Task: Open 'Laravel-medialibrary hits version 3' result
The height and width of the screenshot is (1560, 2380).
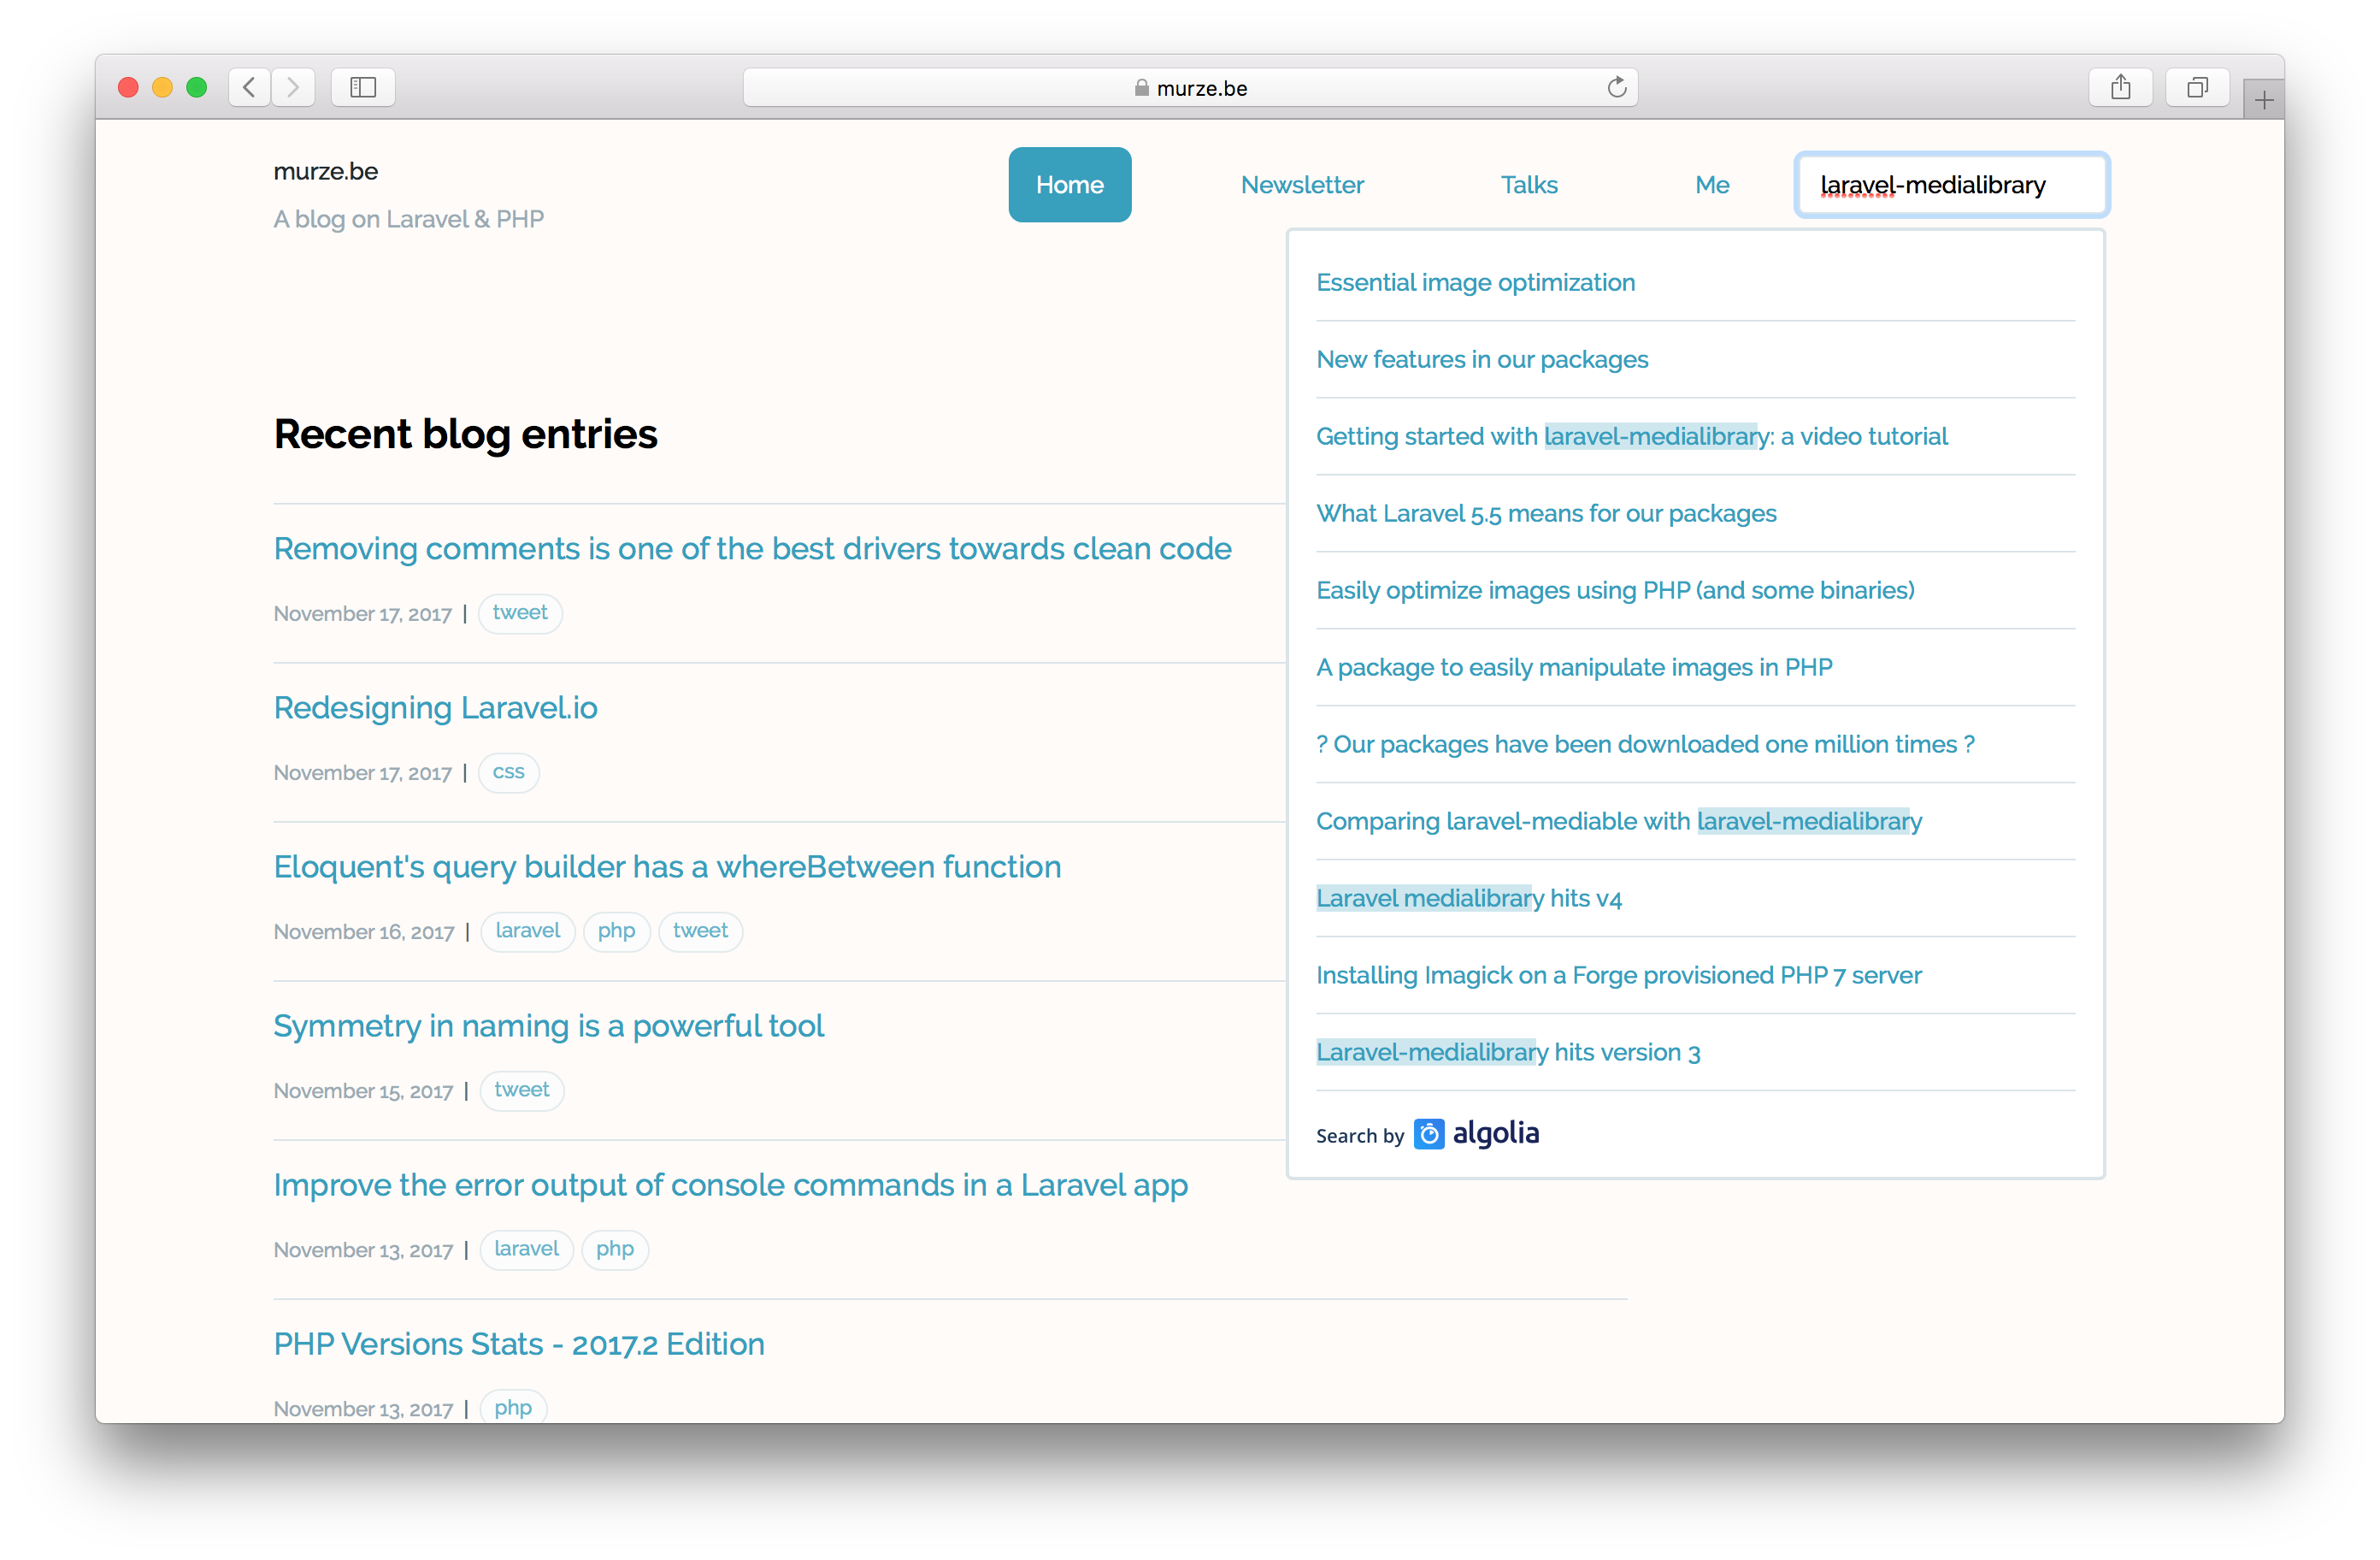Action: click(x=1508, y=1053)
